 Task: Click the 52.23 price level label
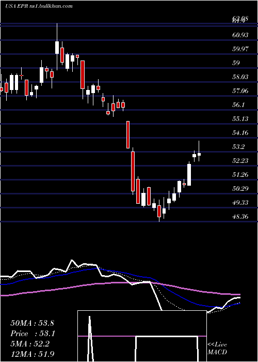pyautogui.click(x=240, y=161)
